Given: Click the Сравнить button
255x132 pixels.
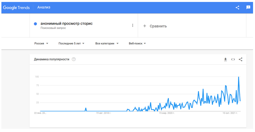Looking at the screenshot, I should pos(158,26).
